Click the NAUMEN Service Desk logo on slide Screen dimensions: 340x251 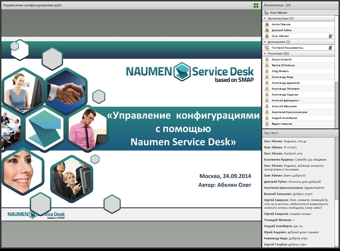click(x=190, y=72)
